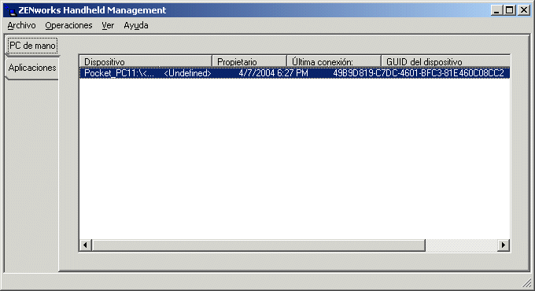The height and width of the screenshot is (291, 535).
Task: Minimize the ZENworks Handheld Management window
Action: 496,10
